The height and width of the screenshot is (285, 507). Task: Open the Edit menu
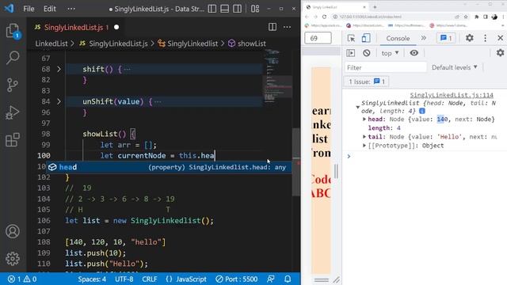(49, 9)
